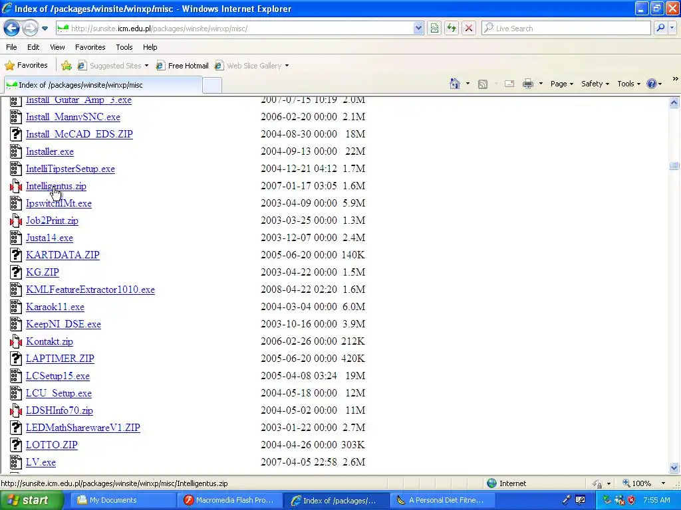Click the Help question mark icon
Screen dimensions: 681x510
[652, 84]
